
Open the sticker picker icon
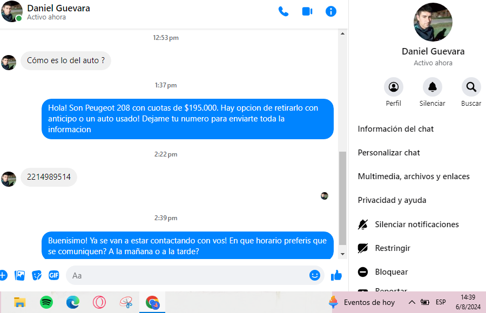(x=37, y=275)
